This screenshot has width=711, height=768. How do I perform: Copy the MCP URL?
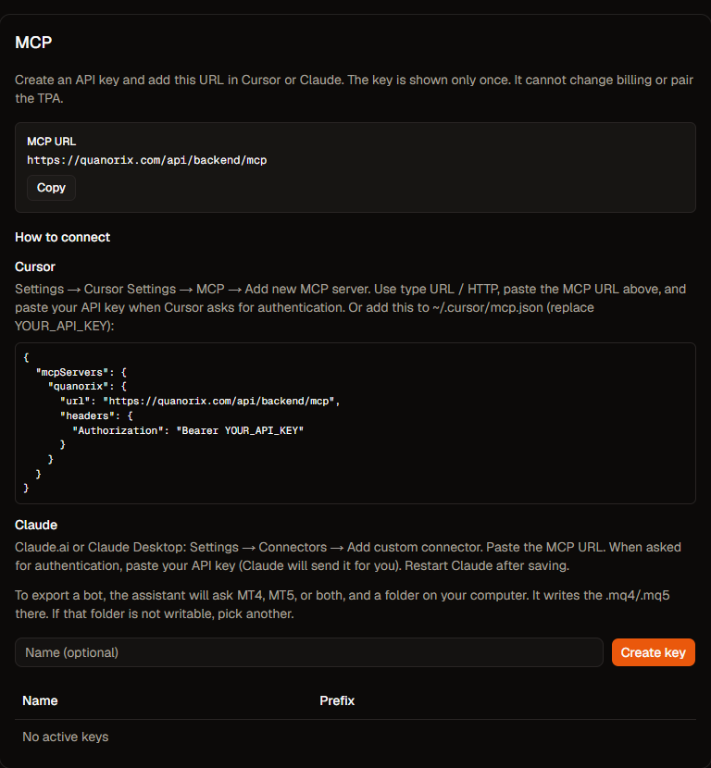51,188
